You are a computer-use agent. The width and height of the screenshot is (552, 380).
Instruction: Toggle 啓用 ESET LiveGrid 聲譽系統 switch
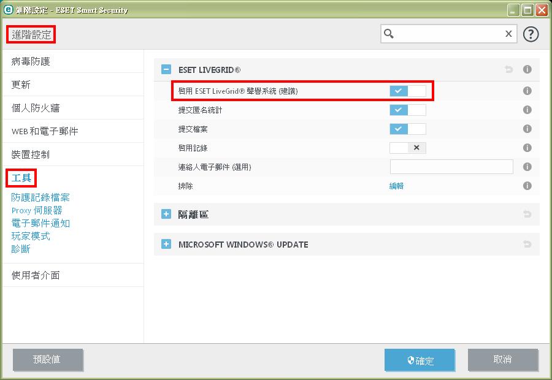click(408, 91)
